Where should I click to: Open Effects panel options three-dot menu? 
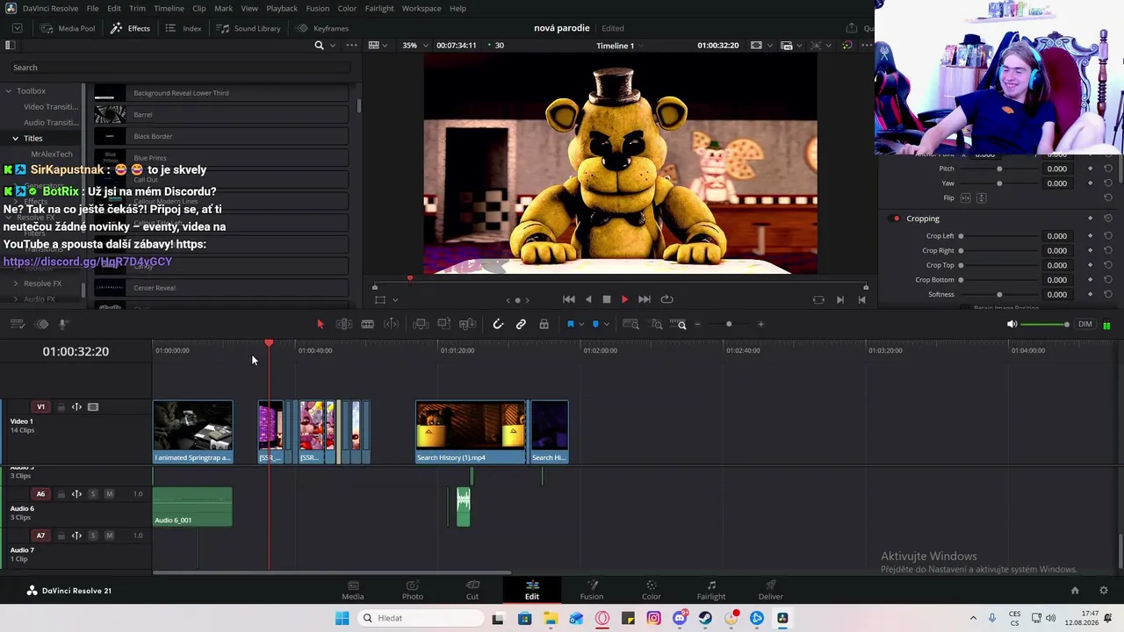(x=351, y=46)
